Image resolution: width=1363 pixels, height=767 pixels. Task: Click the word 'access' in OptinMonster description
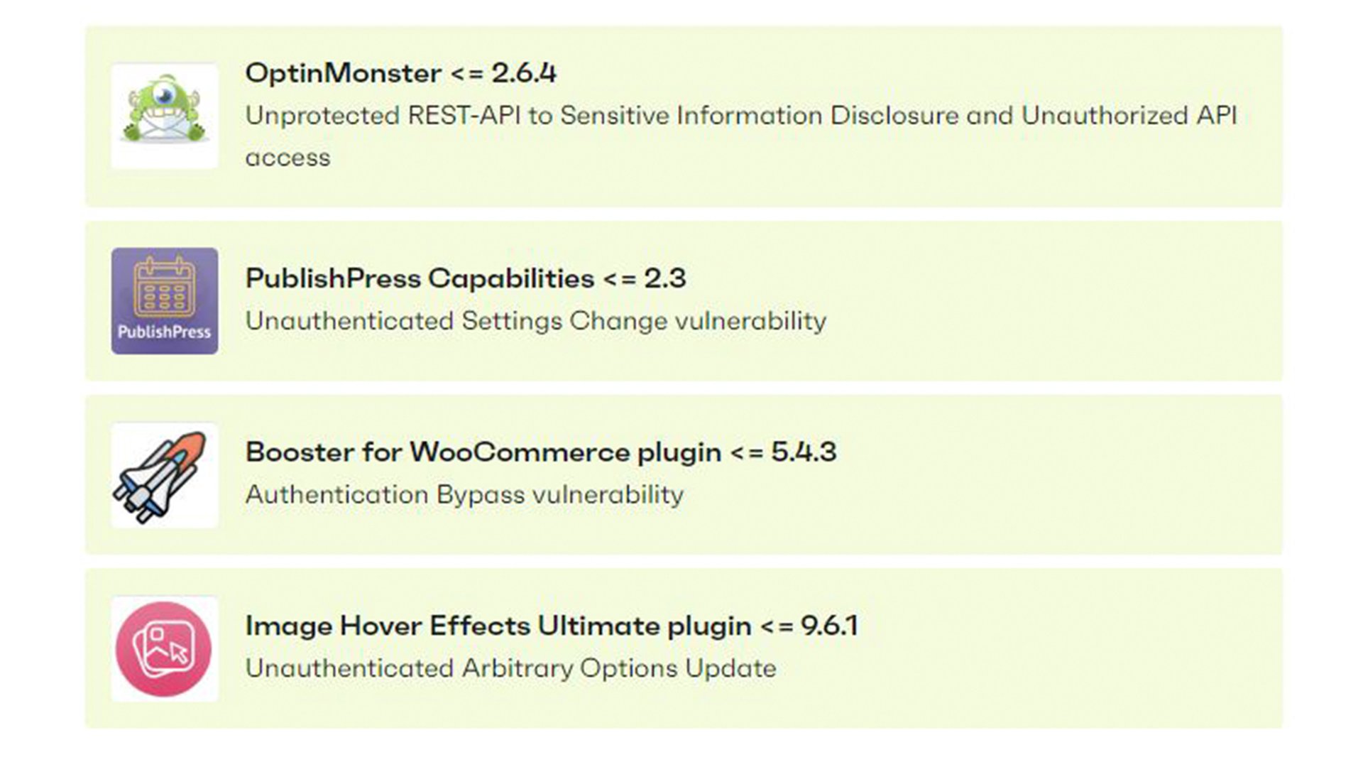(x=288, y=158)
